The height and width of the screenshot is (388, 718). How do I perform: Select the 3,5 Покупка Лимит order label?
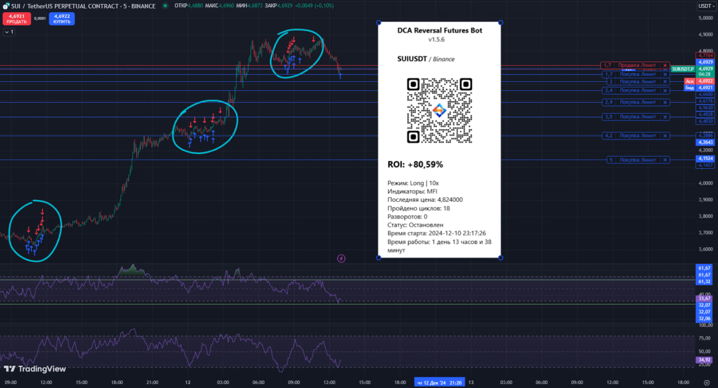coord(637,117)
